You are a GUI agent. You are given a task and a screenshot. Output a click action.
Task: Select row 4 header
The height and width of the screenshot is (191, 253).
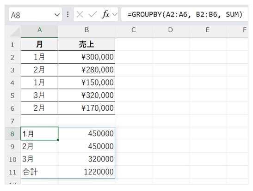(13, 83)
